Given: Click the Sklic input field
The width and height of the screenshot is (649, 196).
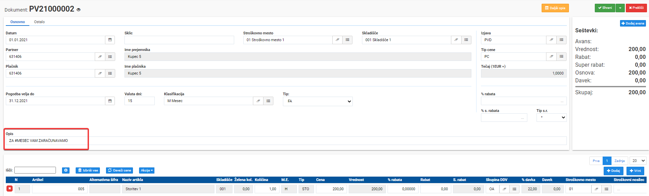Looking at the screenshot, I should coord(179,40).
